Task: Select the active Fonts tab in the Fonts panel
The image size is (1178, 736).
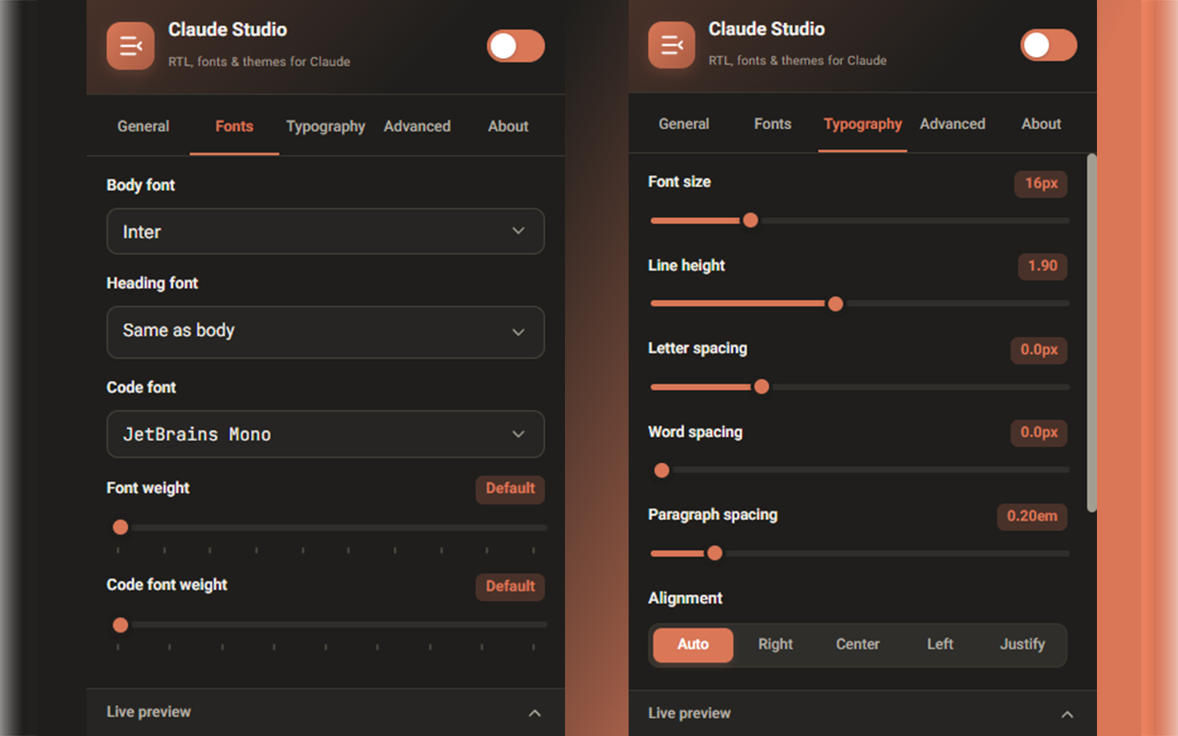Action: coord(235,126)
